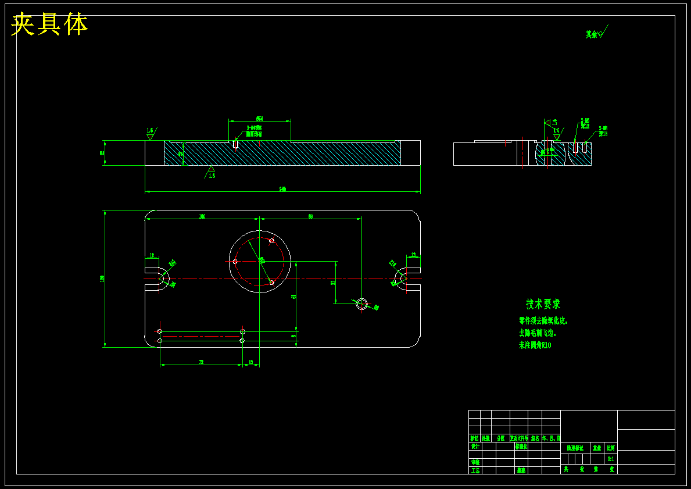The image size is (691, 489).
Task: Click the 设计 cell in the title block
Action: tap(475, 446)
